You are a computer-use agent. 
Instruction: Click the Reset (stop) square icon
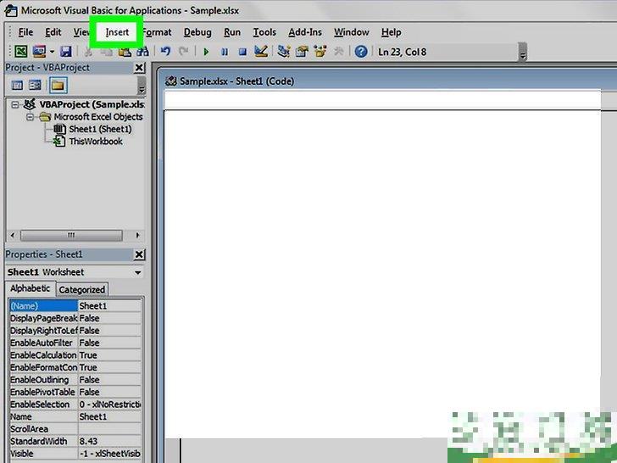click(x=242, y=52)
